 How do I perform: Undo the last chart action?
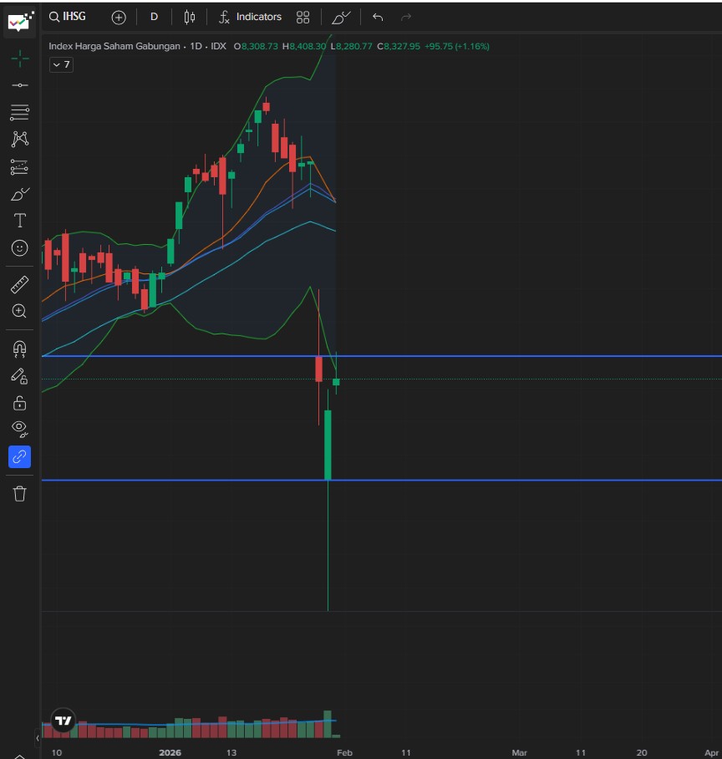point(378,18)
